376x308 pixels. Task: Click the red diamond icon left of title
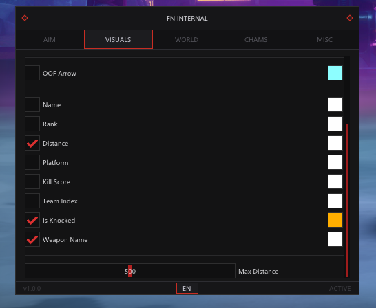click(25, 18)
